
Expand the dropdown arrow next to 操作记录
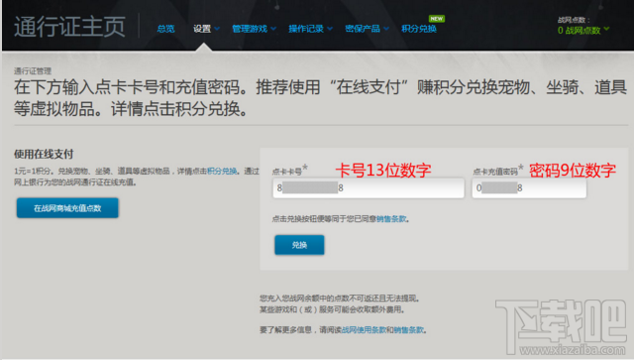pos(330,29)
